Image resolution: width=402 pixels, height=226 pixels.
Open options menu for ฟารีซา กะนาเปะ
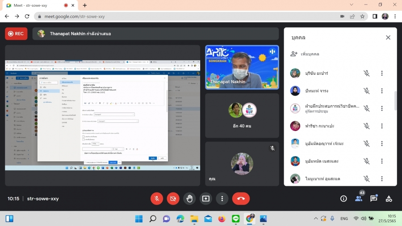pyautogui.click(x=381, y=126)
